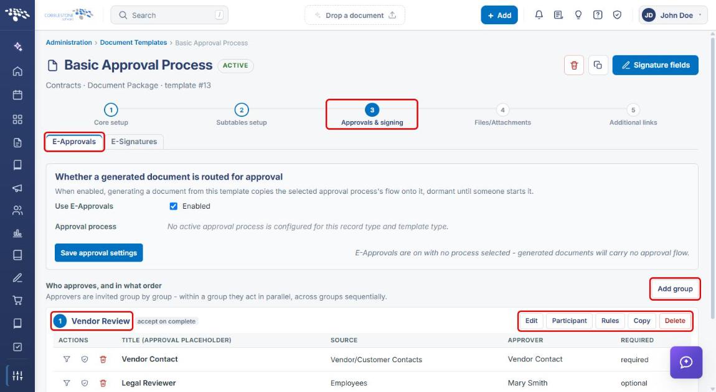Delete the Legal Reviewer row via trash icon
Viewport: 716px width, 392px height.
(103, 383)
